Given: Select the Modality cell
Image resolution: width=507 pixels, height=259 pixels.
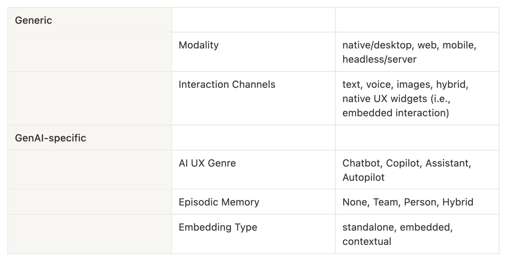Looking at the screenshot, I should (198, 45).
